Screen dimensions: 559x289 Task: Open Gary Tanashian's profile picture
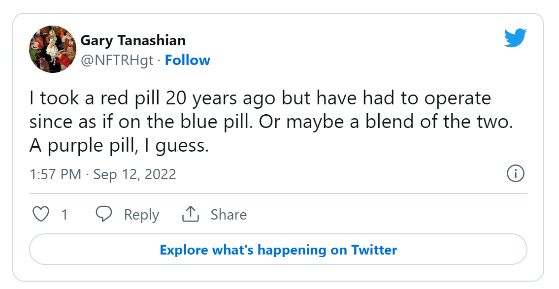pyautogui.click(x=53, y=50)
